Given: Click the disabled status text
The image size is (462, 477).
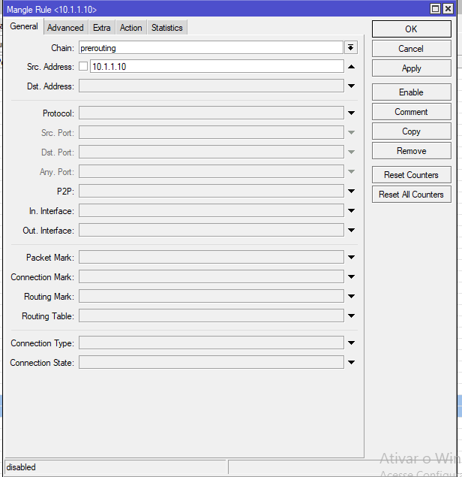Looking at the screenshot, I should tap(21, 467).
